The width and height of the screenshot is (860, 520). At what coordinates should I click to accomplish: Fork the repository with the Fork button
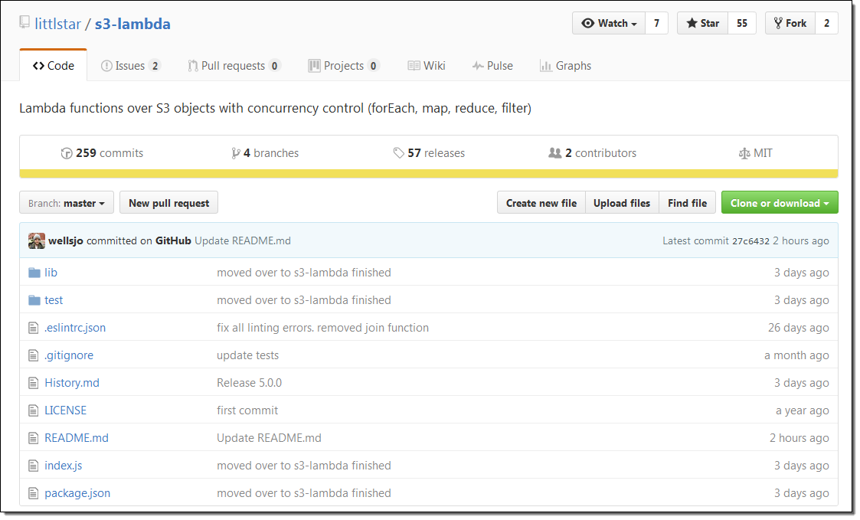[x=790, y=23]
